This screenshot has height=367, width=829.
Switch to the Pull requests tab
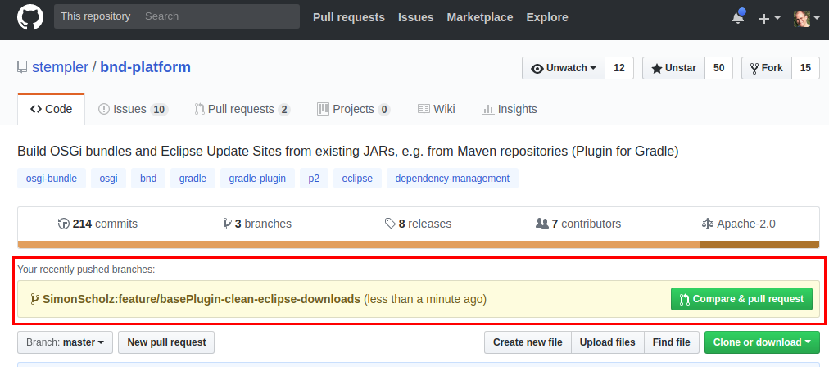pos(242,109)
